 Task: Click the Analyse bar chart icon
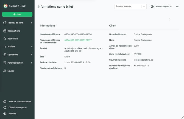tap(5, 46)
